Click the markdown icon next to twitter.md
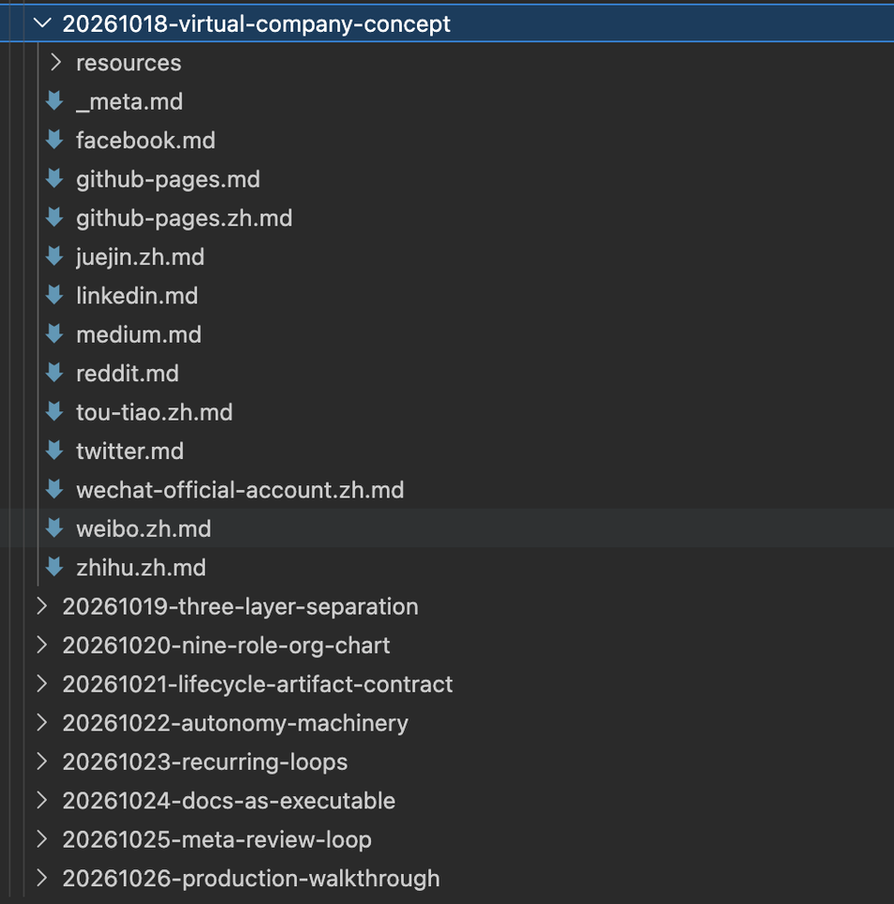The width and height of the screenshot is (894, 904). (x=54, y=451)
